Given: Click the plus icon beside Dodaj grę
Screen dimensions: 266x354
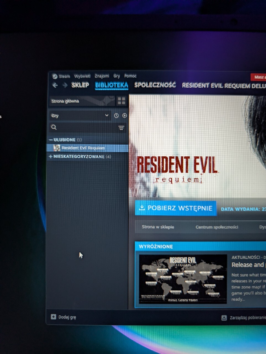Looking at the screenshot, I should (53, 317).
